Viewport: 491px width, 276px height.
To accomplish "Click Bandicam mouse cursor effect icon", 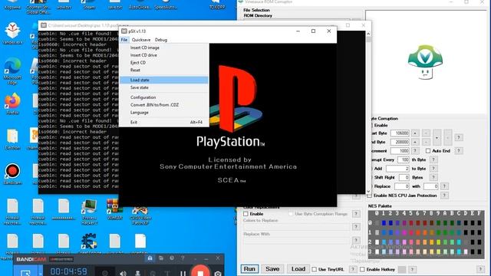I will 153,274.
